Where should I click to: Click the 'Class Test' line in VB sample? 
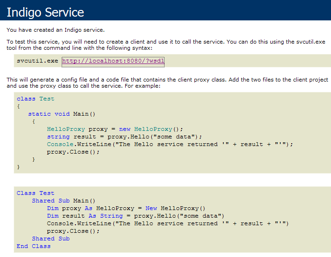click(36, 193)
